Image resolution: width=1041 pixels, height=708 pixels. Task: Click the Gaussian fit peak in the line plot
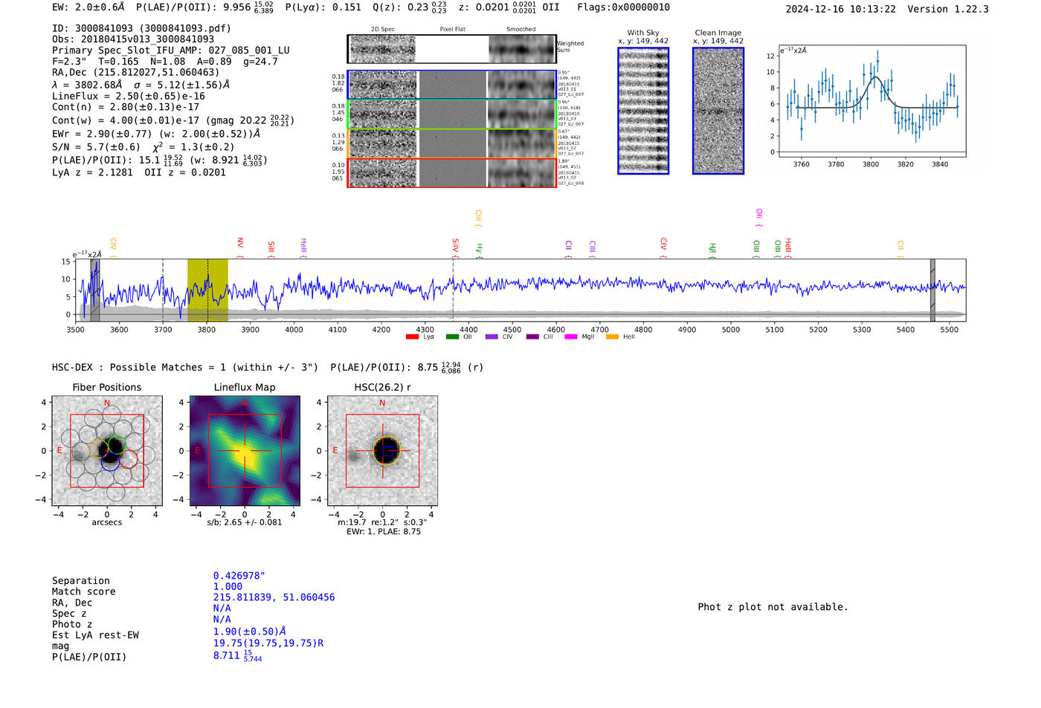[876, 78]
